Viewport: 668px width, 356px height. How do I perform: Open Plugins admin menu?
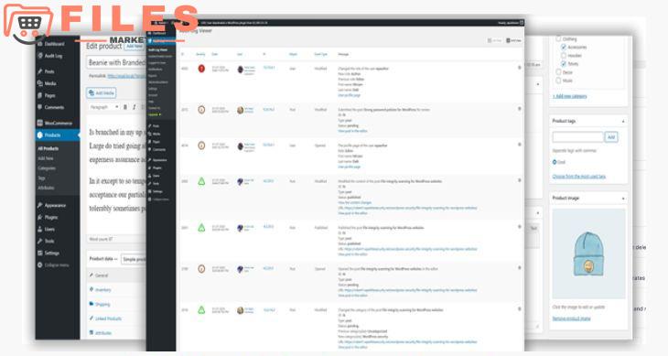(48, 217)
